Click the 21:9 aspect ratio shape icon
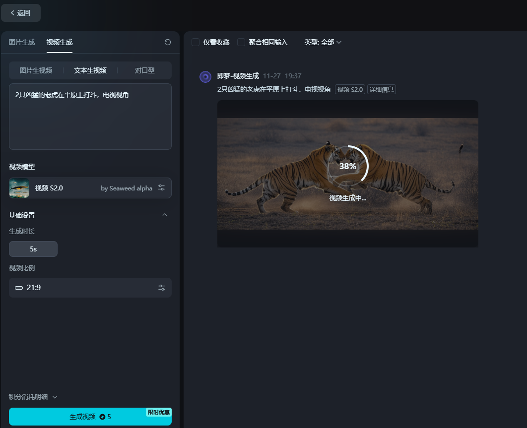Screen dimensions: 527x428 [18, 288]
